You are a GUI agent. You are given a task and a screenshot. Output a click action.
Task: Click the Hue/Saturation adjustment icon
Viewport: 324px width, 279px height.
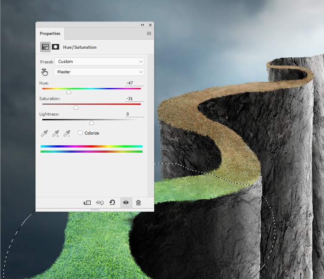(45, 47)
